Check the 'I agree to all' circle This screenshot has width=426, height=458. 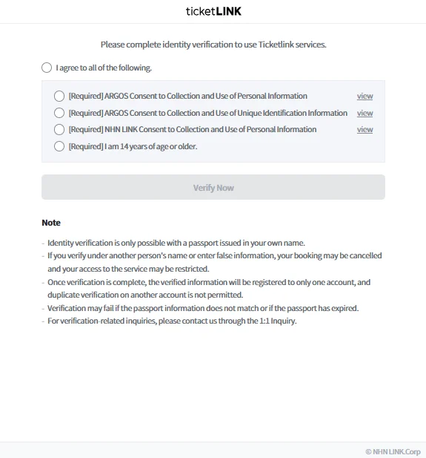click(47, 68)
